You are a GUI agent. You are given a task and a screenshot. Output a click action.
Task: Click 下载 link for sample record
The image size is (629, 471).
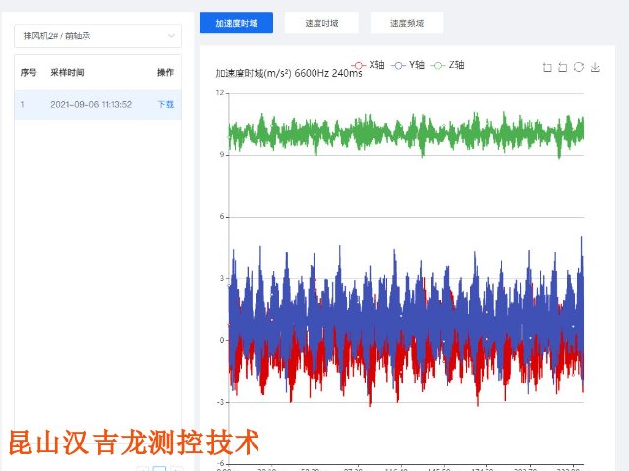click(166, 104)
